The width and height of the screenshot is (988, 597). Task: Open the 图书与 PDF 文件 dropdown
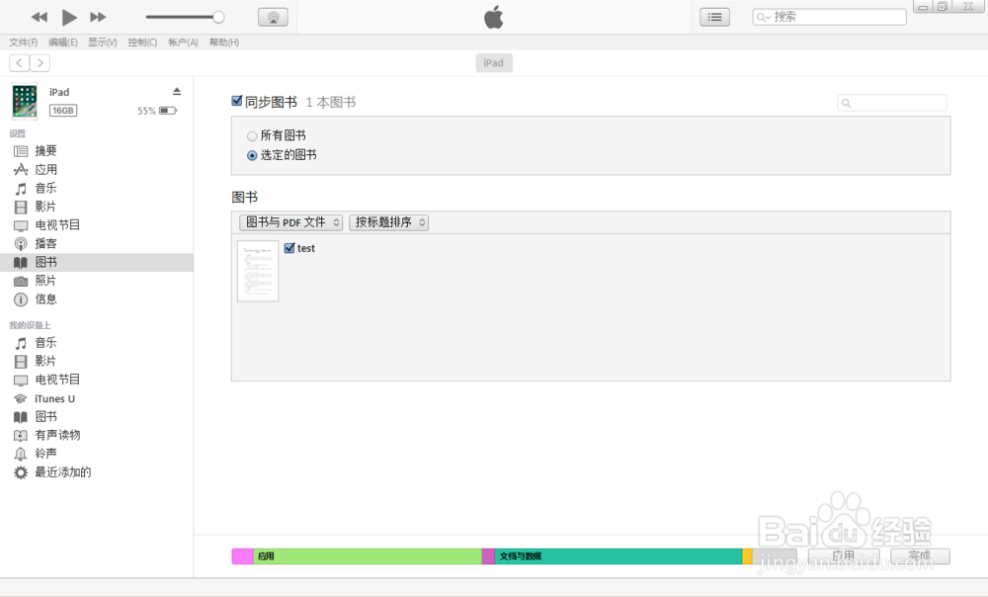[292, 222]
